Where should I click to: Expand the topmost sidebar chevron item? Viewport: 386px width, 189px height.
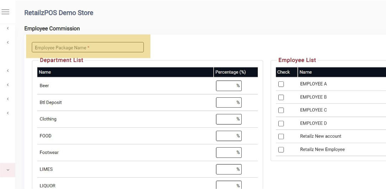coord(8,28)
